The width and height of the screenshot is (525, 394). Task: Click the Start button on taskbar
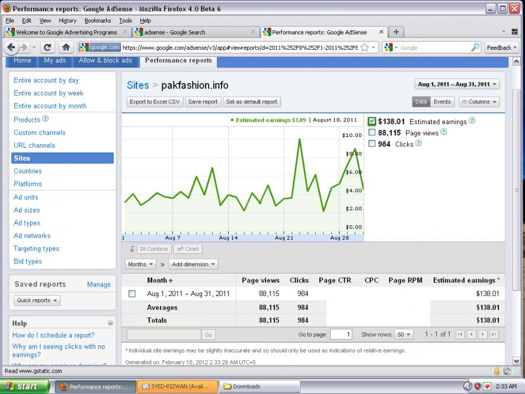25,386
